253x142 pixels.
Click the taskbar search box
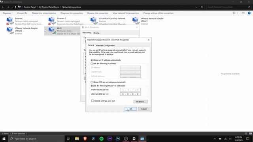point(36,138)
